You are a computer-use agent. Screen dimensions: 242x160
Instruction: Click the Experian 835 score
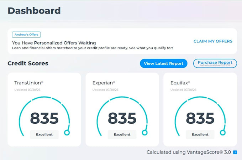[122, 118]
